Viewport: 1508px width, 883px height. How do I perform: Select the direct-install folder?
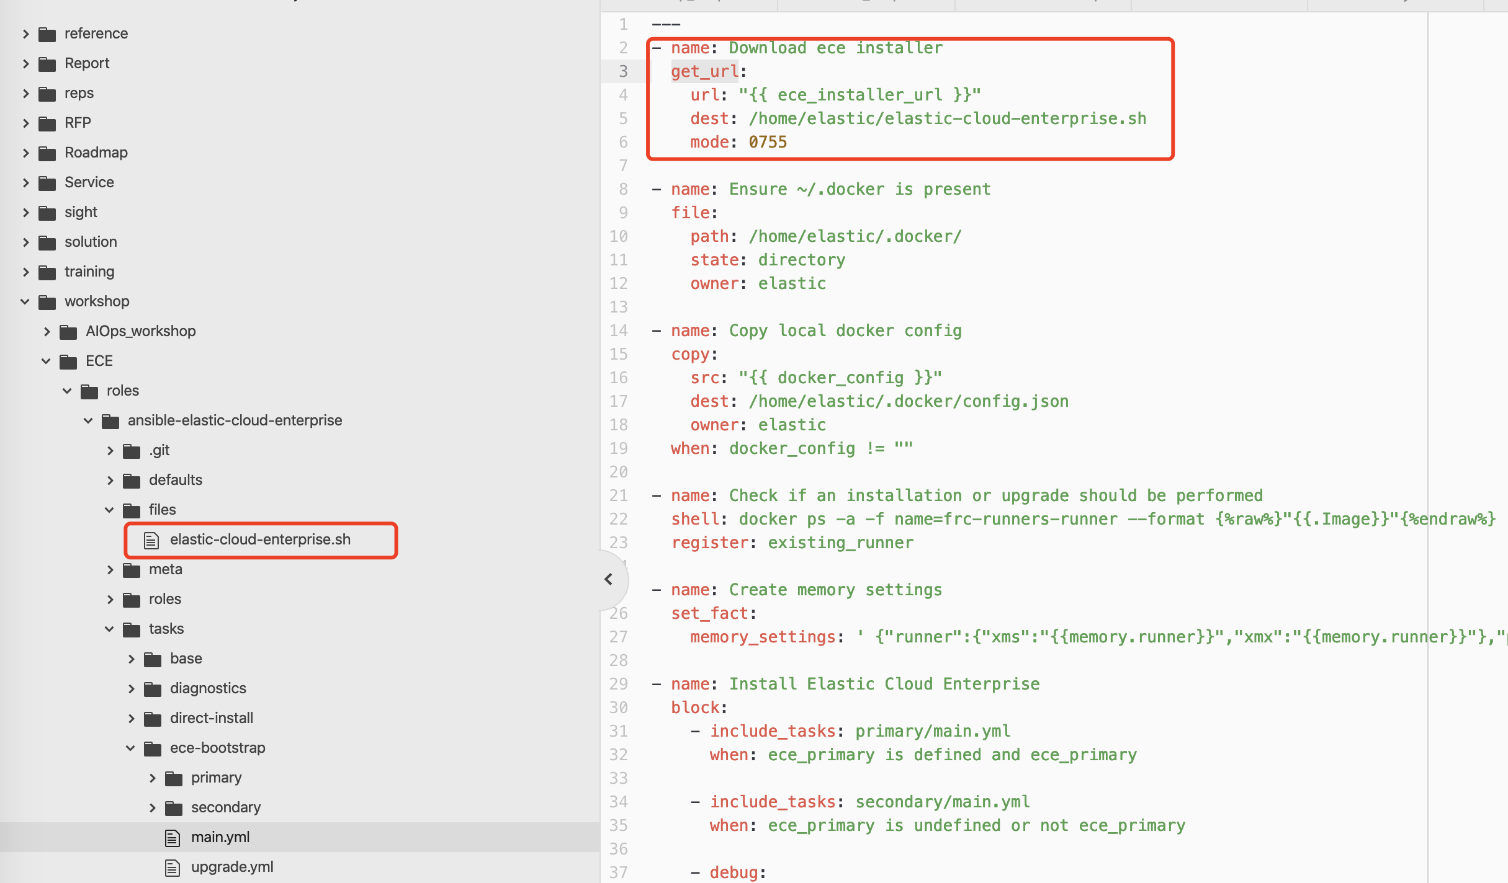[x=211, y=718]
